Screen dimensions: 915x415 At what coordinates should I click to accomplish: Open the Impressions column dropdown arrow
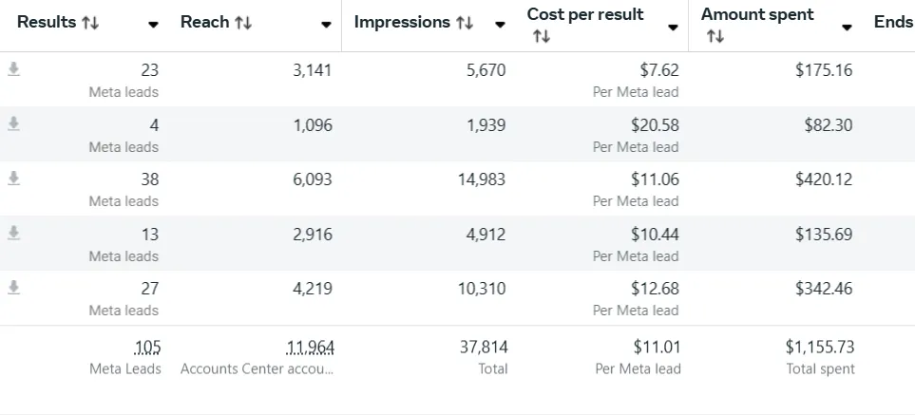coord(500,25)
